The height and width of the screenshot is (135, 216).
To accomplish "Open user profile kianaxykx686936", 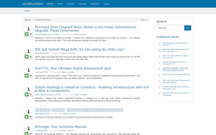I will [x=42, y=53].
